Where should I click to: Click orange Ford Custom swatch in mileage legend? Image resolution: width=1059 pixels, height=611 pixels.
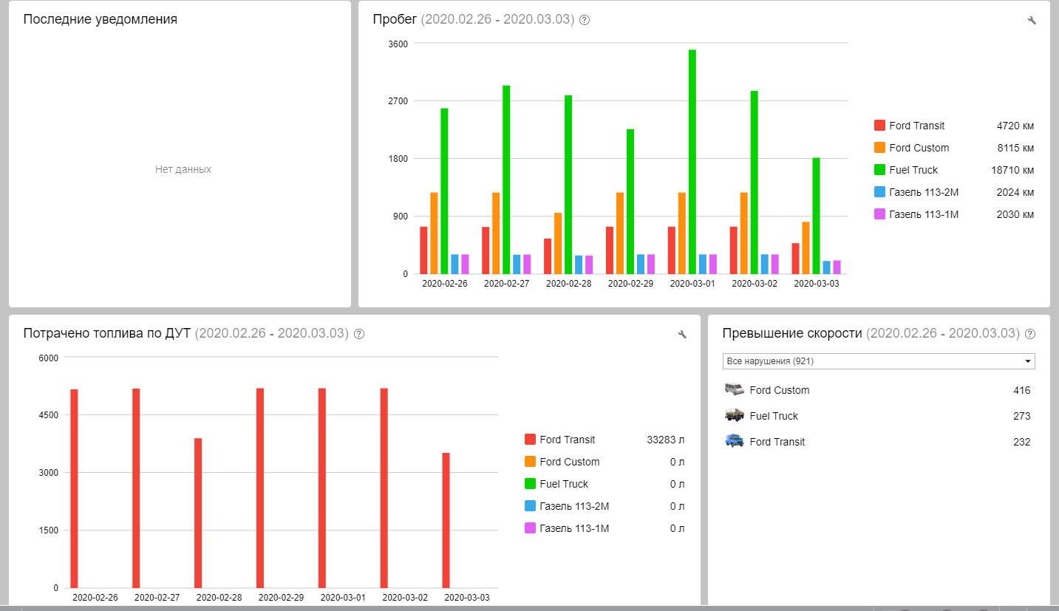pyautogui.click(x=879, y=148)
